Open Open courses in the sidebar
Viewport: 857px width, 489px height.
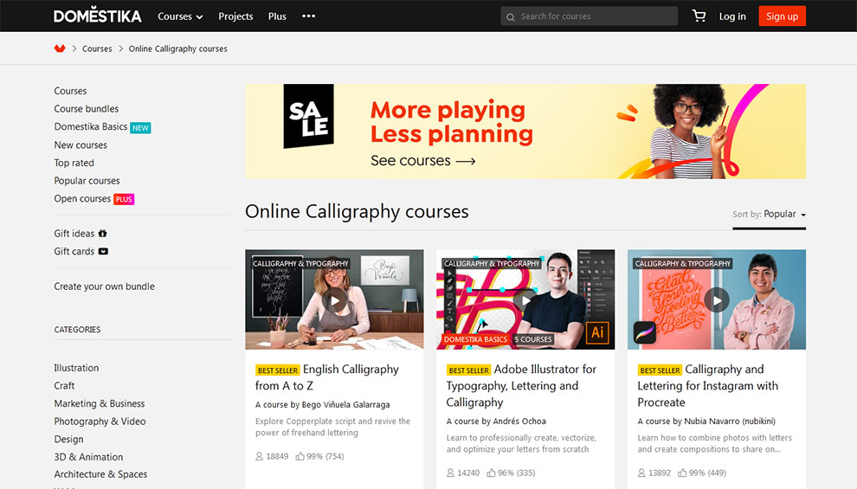click(x=82, y=199)
